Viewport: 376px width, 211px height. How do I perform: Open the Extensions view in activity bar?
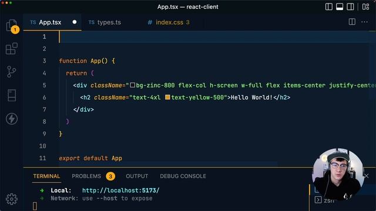12,49
